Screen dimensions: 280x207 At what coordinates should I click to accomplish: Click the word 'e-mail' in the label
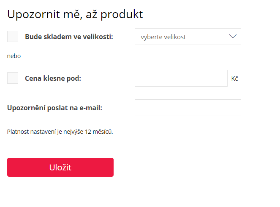(x=90, y=108)
